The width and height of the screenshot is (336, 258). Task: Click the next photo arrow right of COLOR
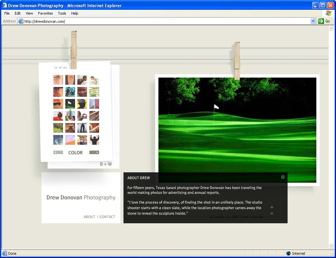94,153
